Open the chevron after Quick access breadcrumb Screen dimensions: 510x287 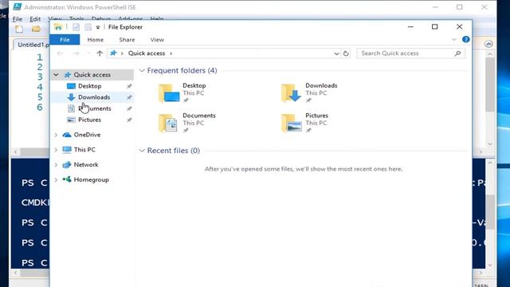(171, 53)
